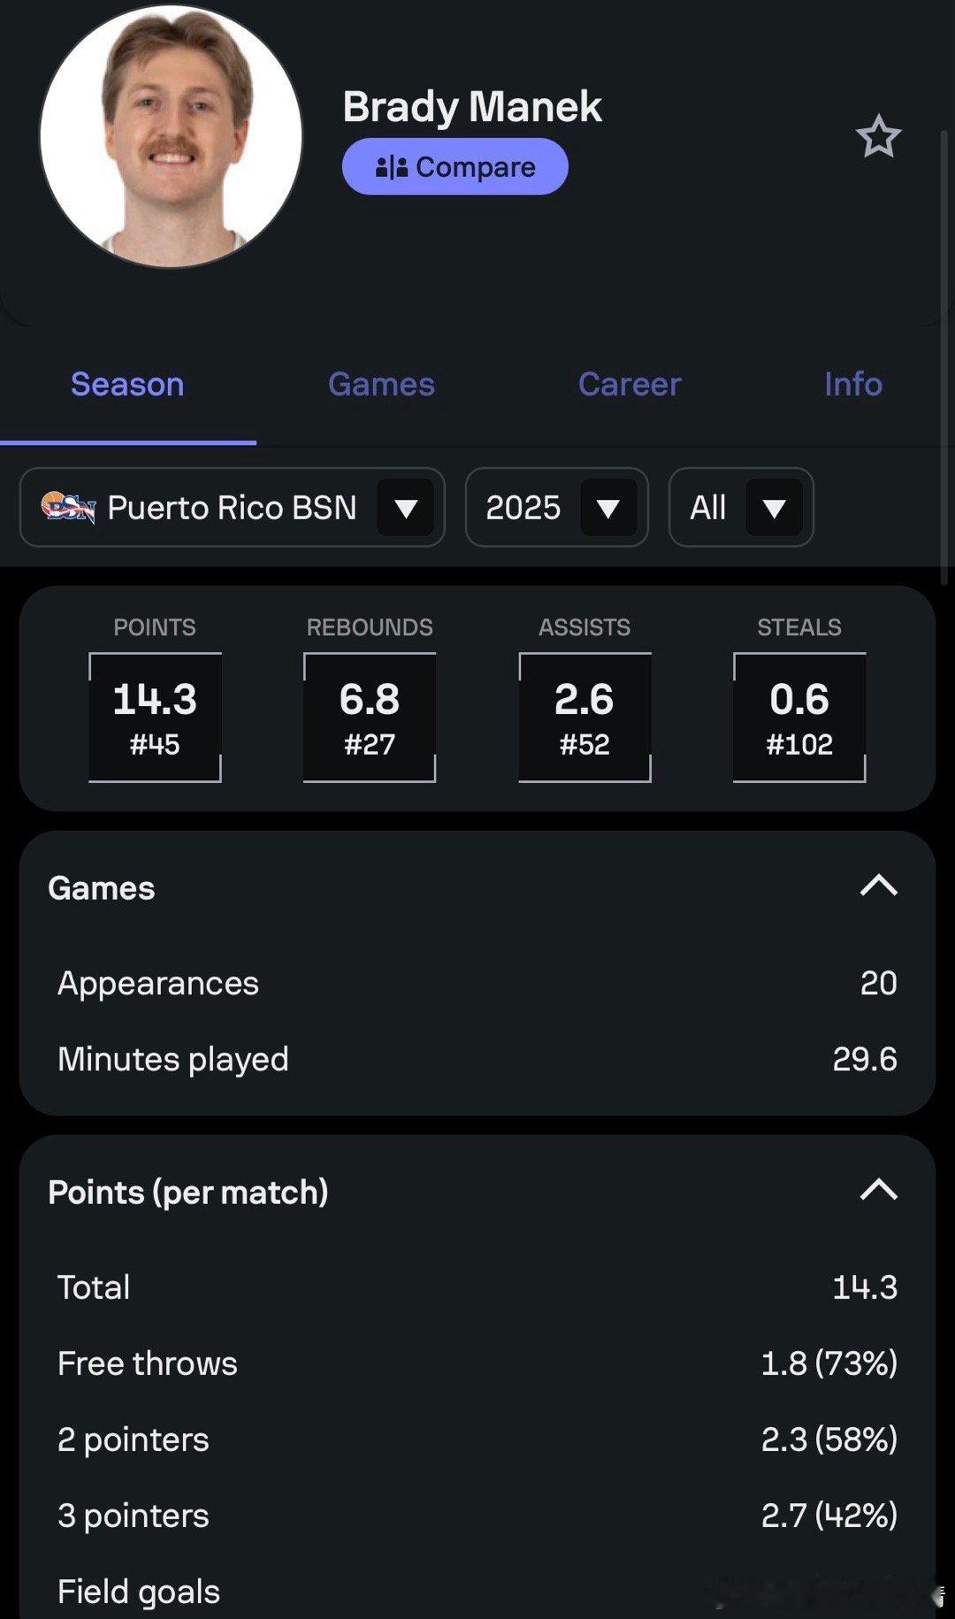This screenshot has width=955, height=1619.
Task: Click the people icon inside Compare button
Action: click(x=392, y=166)
